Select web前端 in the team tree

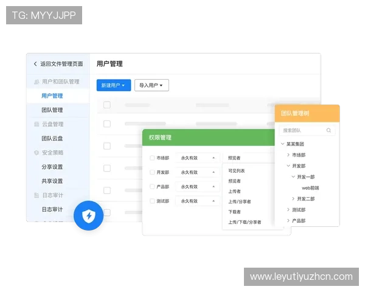coord(310,188)
